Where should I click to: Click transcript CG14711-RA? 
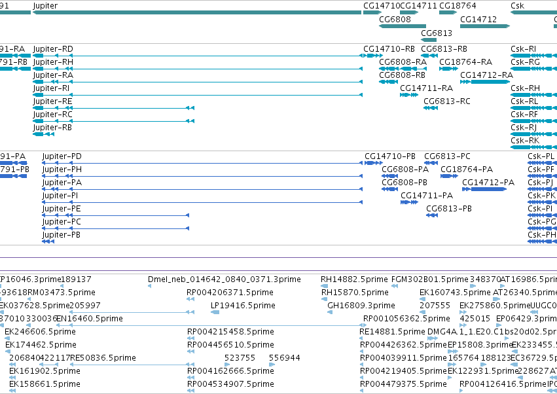coord(409,95)
